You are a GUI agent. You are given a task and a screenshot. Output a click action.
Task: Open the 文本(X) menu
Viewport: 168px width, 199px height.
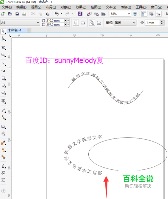pos(111,7)
